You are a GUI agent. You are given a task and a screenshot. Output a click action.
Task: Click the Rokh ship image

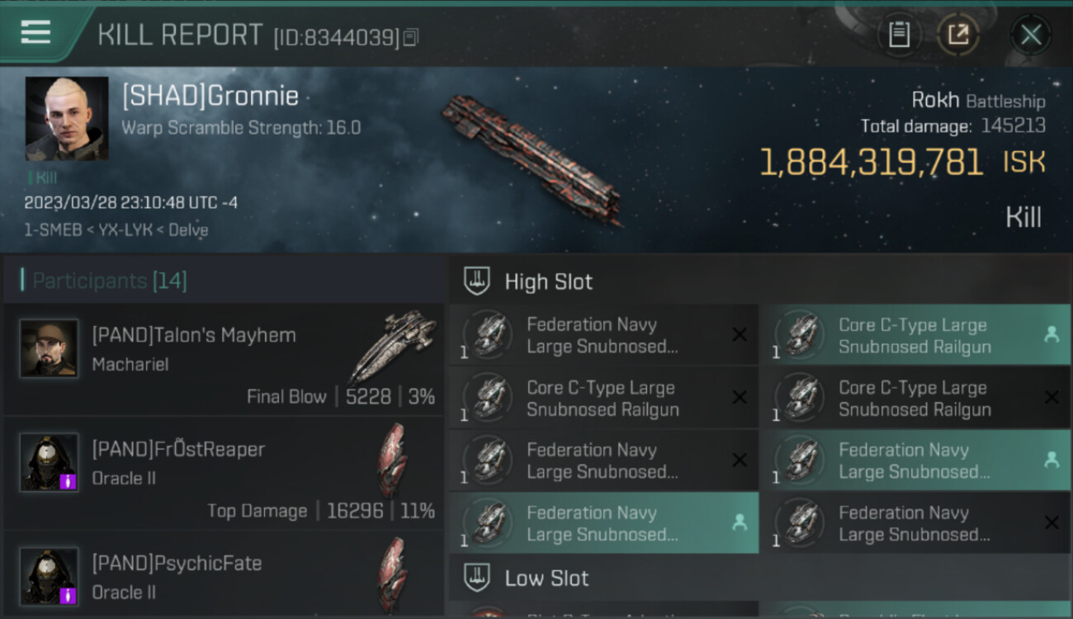click(532, 157)
